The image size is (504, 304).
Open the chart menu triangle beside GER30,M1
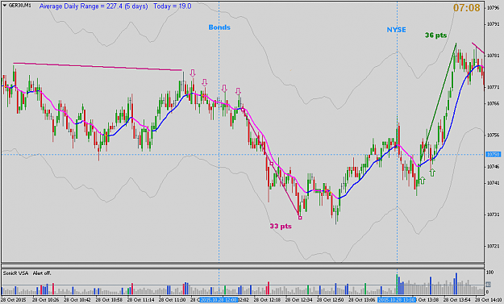(x=5, y=6)
